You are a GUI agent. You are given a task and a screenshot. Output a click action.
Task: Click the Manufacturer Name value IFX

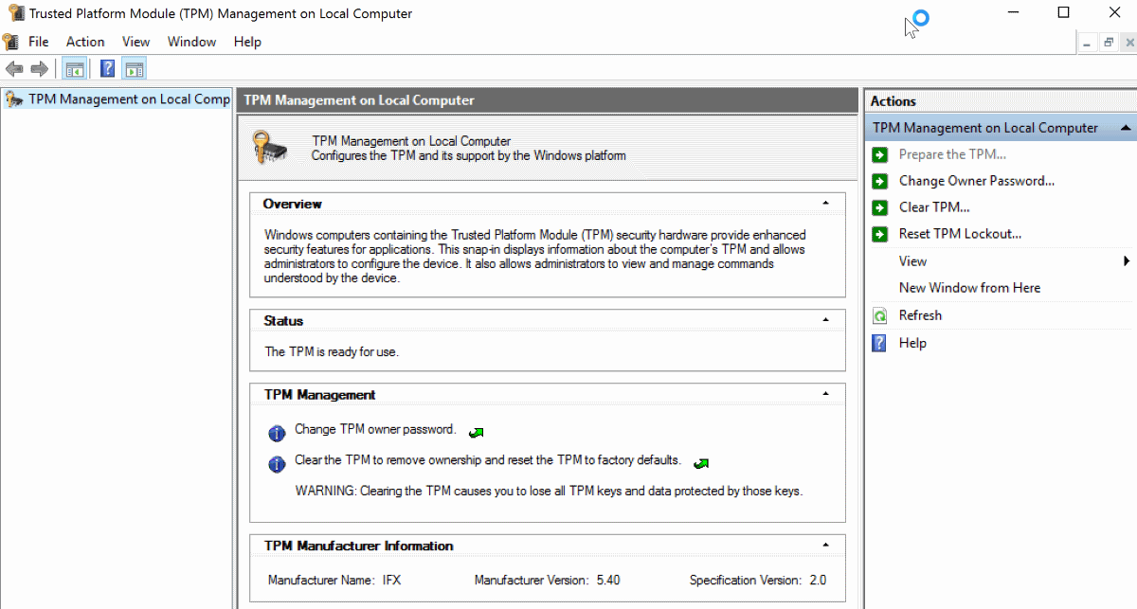(x=392, y=580)
